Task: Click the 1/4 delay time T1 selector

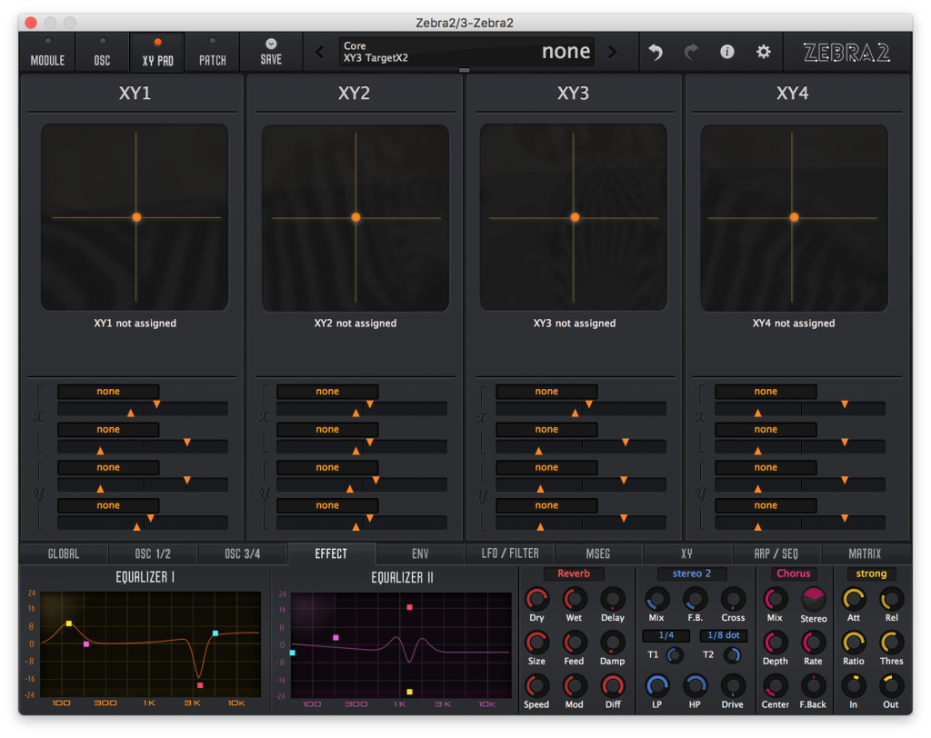Action: pos(666,635)
